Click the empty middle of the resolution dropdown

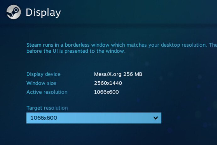tap(105, 118)
